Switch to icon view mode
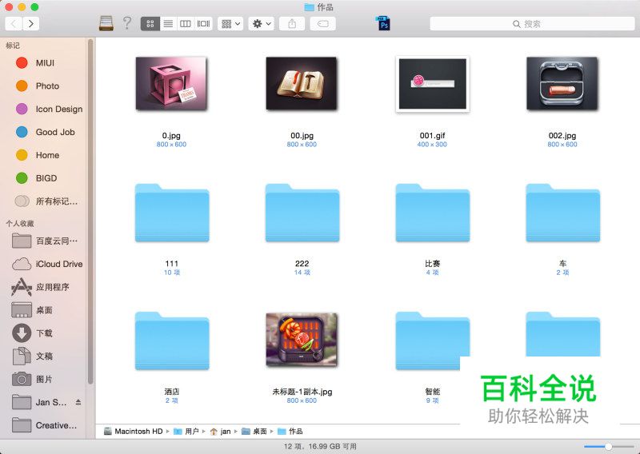 pos(150,24)
